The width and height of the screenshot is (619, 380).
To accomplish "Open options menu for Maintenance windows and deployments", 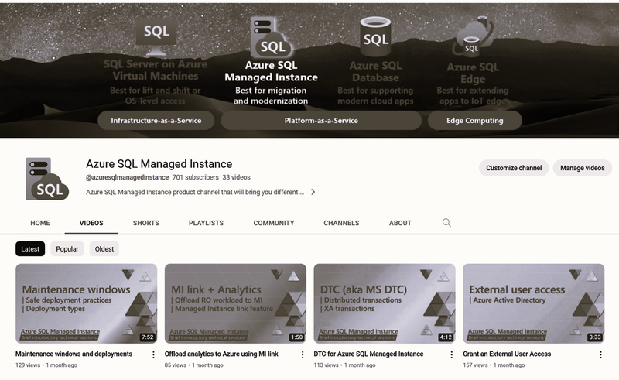I will (x=153, y=354).
